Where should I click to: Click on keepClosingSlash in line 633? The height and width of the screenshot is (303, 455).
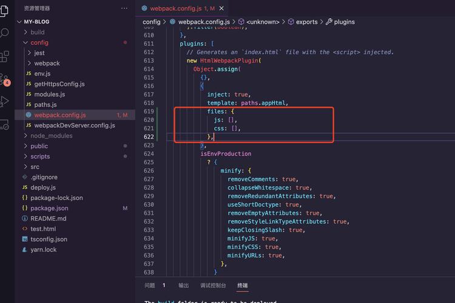(254, 230)
